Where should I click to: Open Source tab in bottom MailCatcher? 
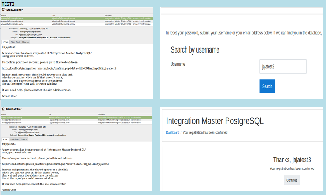click(24, 139)
